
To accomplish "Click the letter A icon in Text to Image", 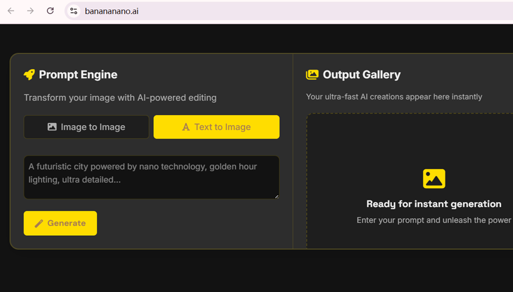I will (186, 127).
